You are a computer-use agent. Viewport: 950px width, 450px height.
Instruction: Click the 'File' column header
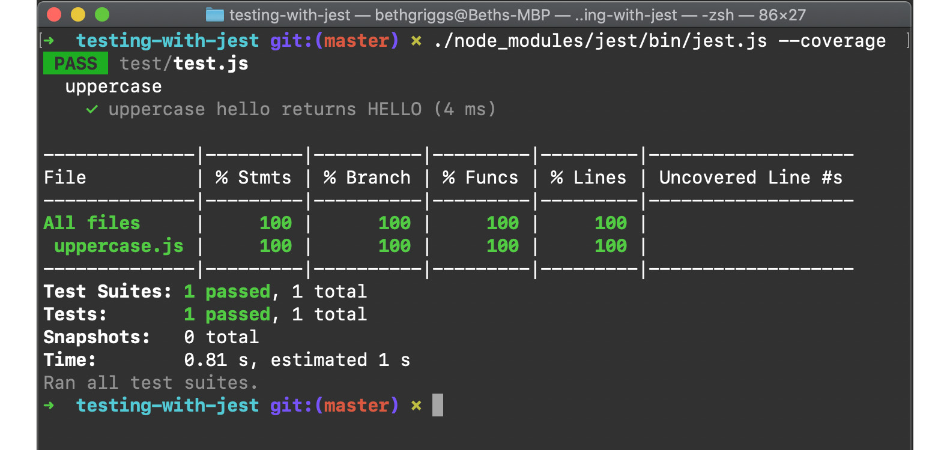(x=65, y=178)
